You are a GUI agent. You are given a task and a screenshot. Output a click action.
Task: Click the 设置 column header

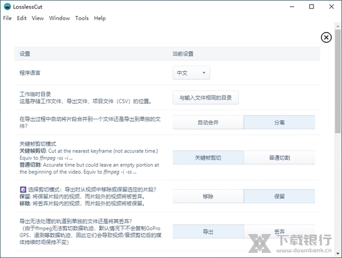25,54
